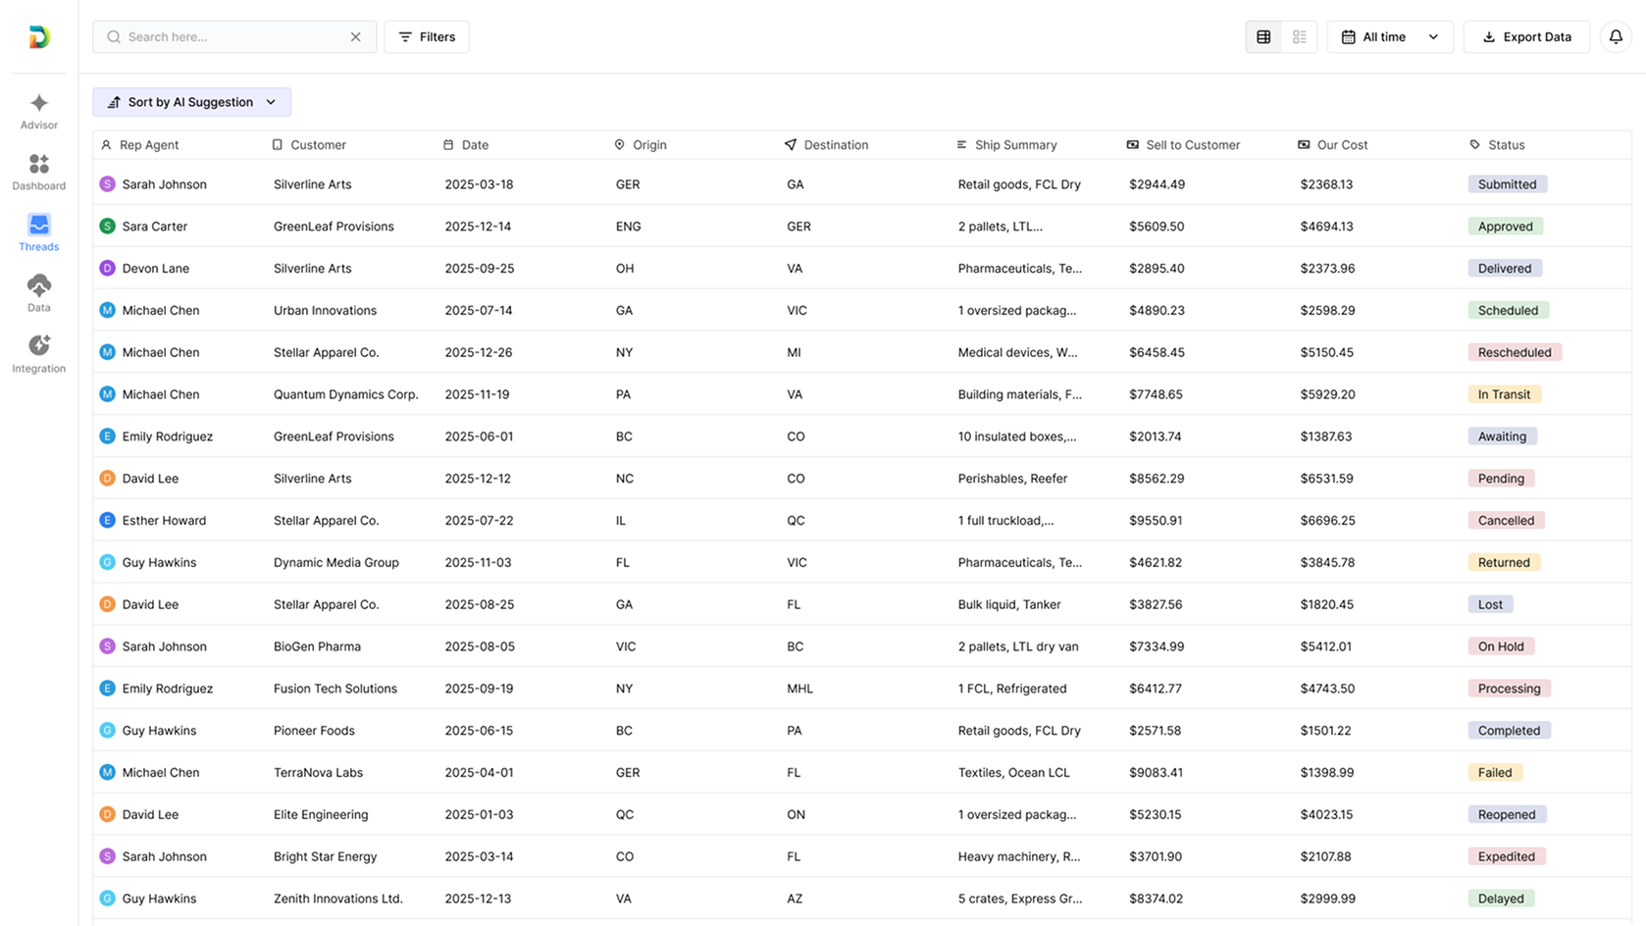Expand the Sort by AI Suggestion dropdown
This screenshot has width=1646, height=926.
[192, 102]
